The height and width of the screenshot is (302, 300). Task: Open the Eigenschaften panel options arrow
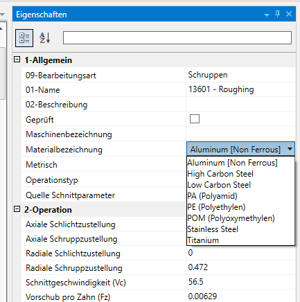[x=267, y=15]
